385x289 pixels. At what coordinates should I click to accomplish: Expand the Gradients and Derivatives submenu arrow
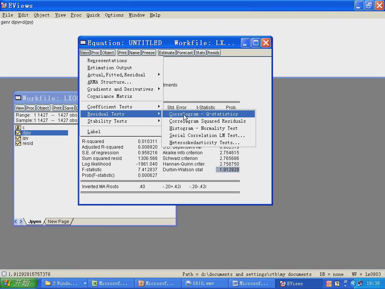159,89
